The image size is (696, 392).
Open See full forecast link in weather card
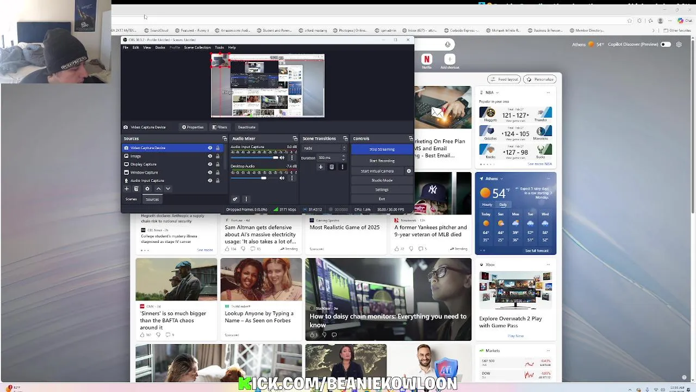(x=537, y=251)
